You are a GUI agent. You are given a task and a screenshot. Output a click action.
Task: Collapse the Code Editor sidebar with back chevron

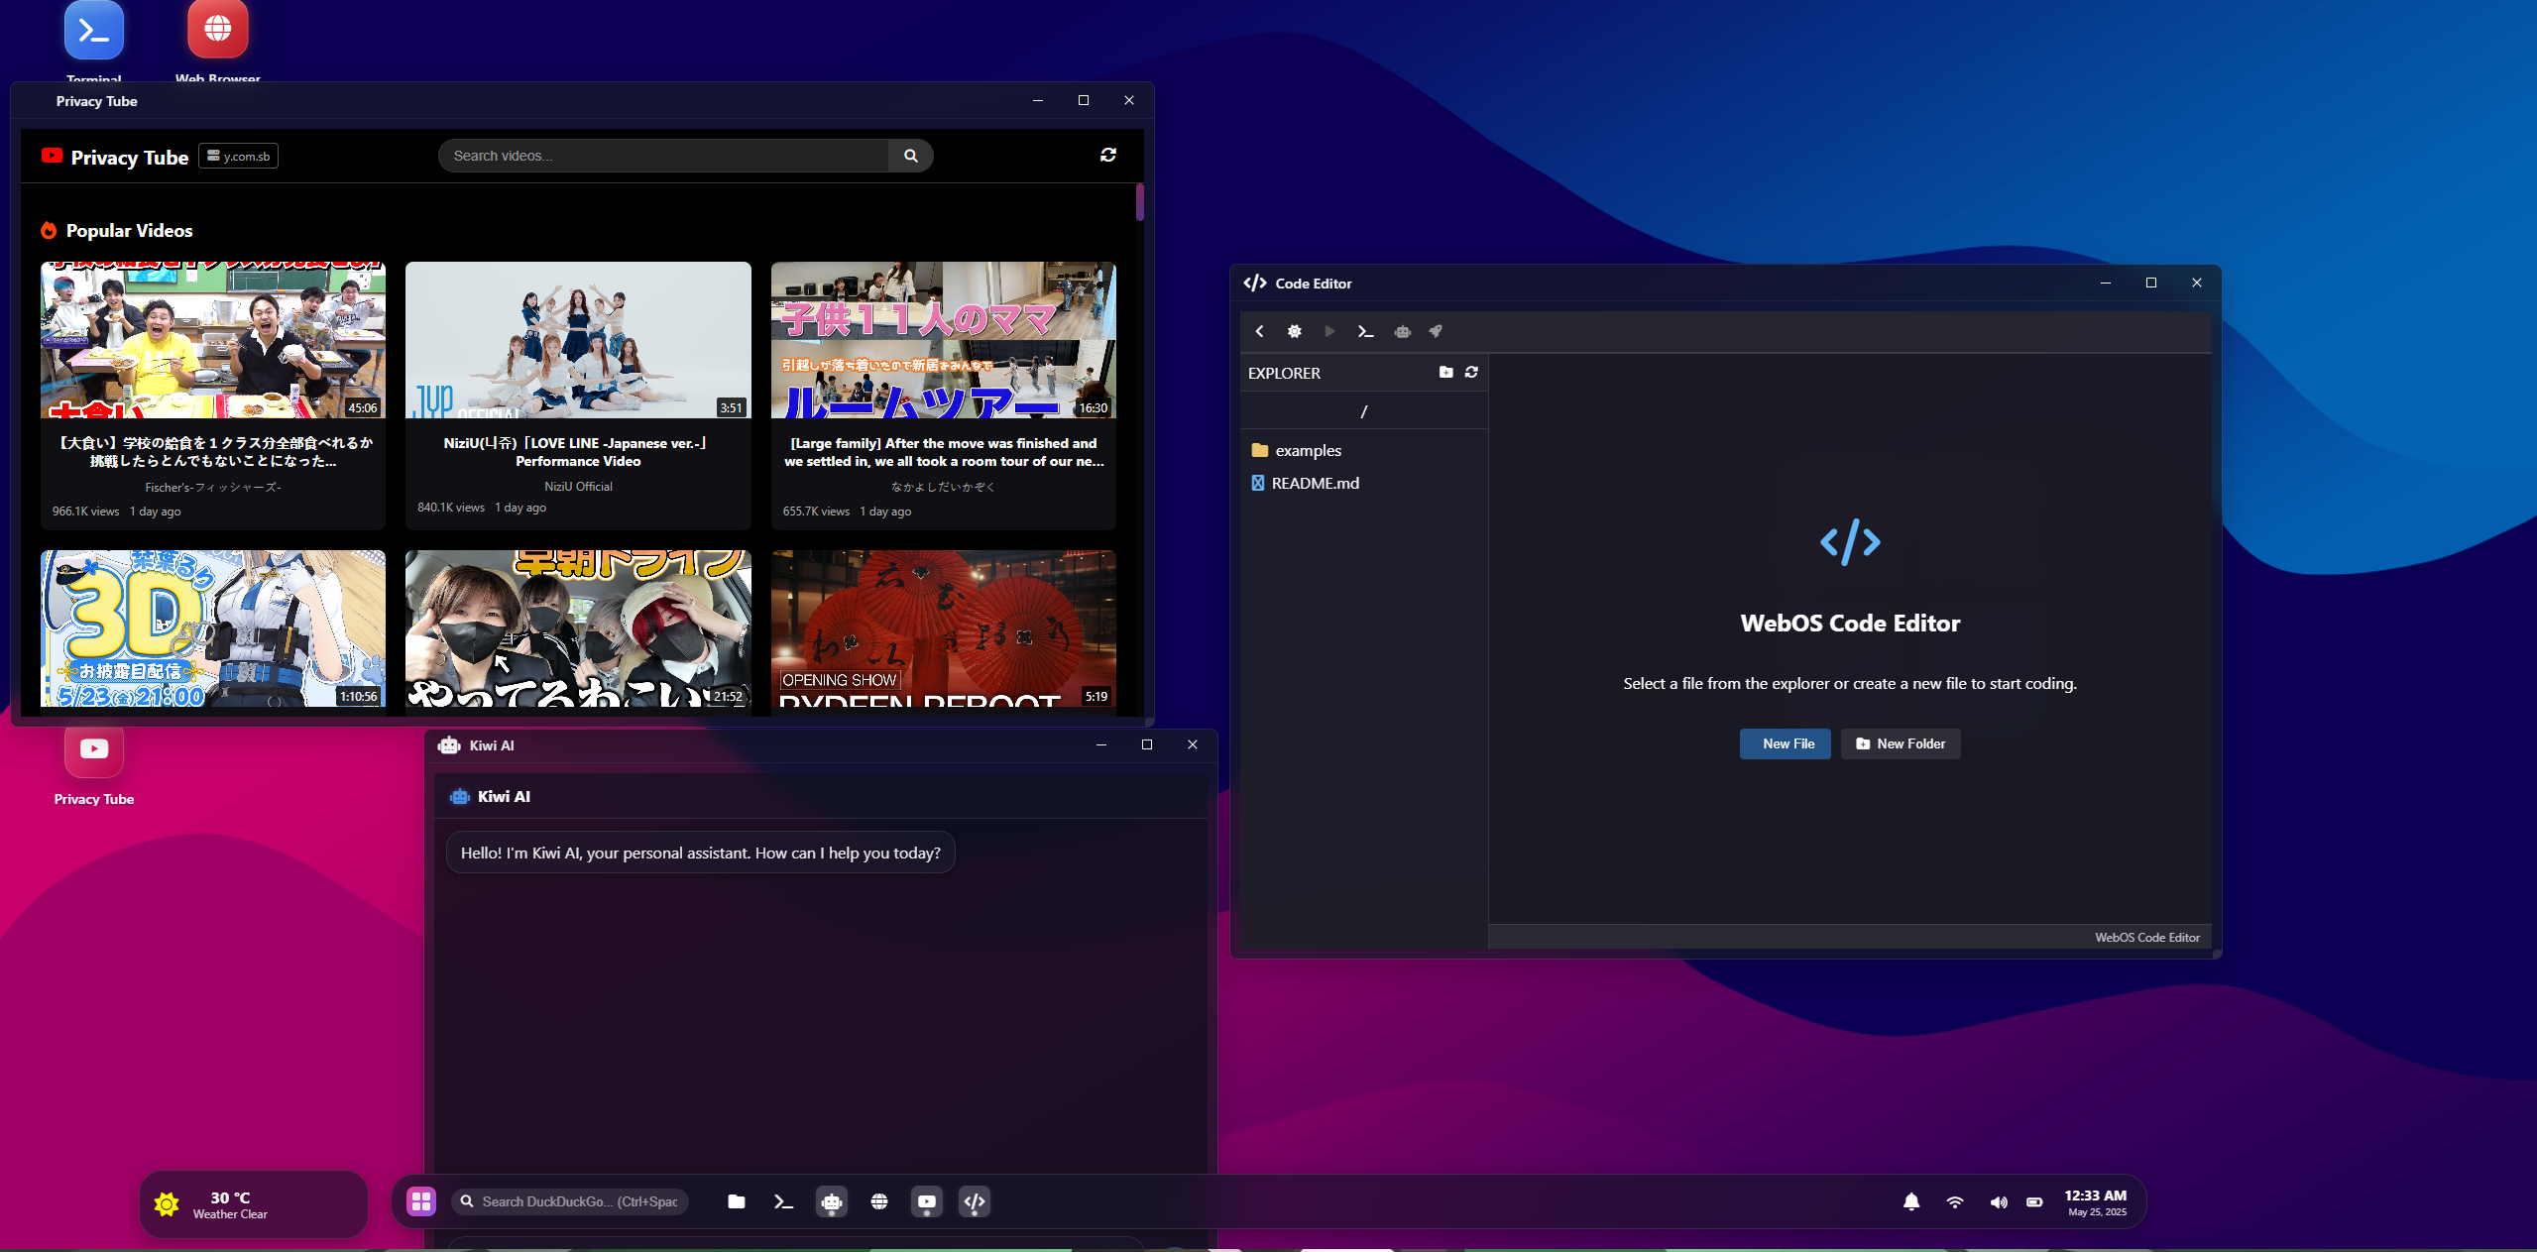click(1259, 331)
